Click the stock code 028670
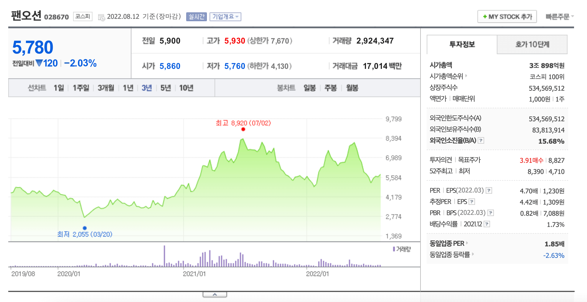 point(56,17)
